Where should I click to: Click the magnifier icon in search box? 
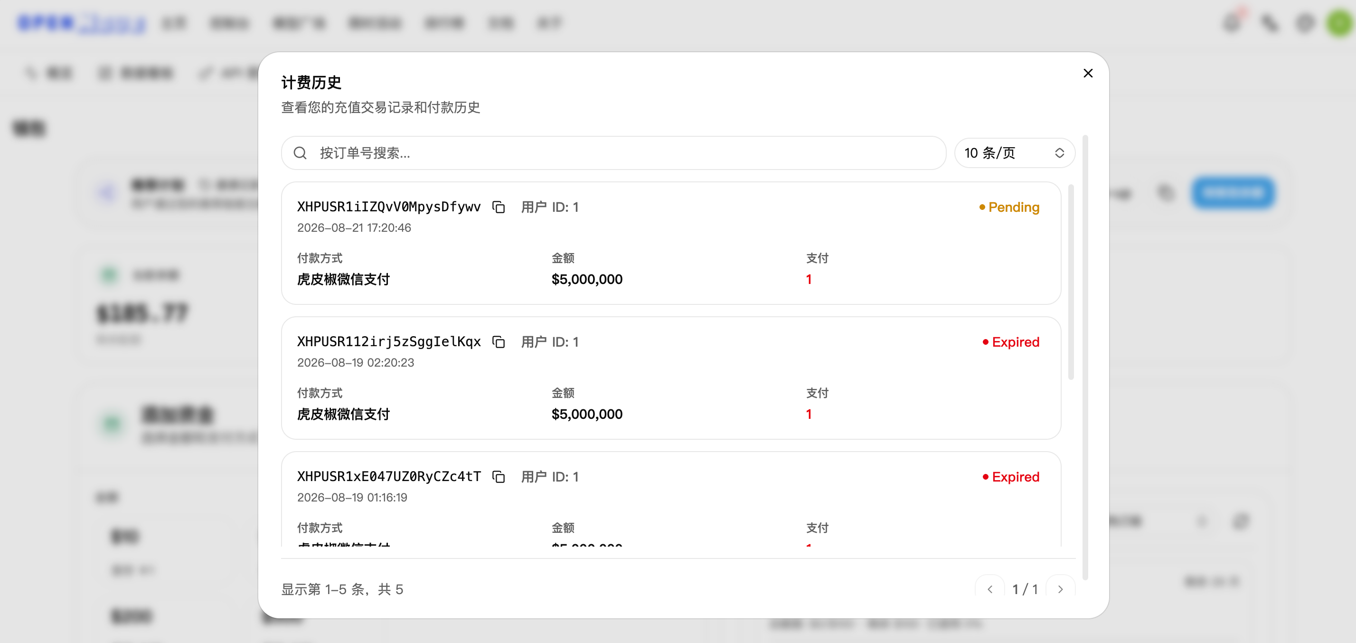[300, 153]
